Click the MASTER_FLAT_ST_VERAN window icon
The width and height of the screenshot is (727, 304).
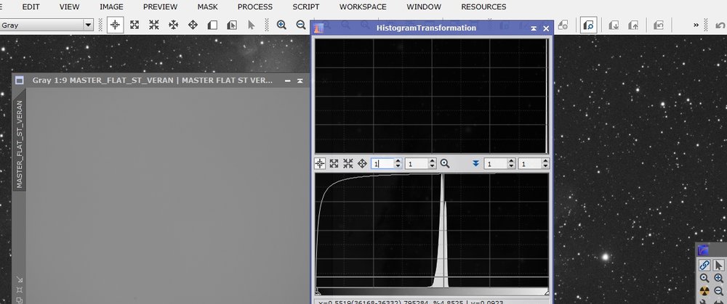19,81
